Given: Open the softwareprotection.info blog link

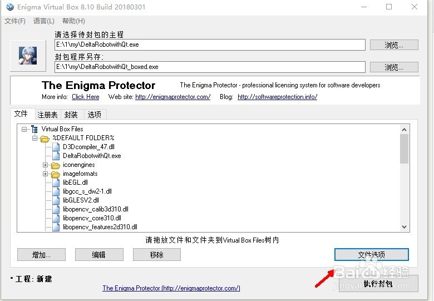Looking at the screenshot, I should [277, 97].
